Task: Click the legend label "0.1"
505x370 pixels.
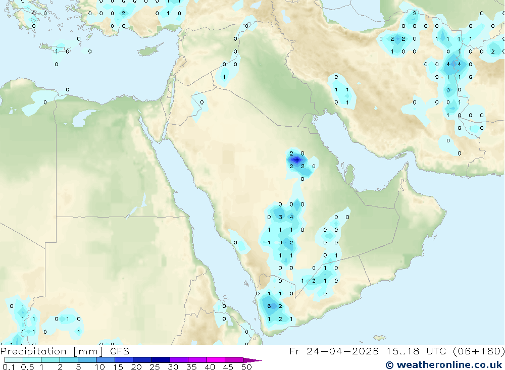Action: point(9,367)
